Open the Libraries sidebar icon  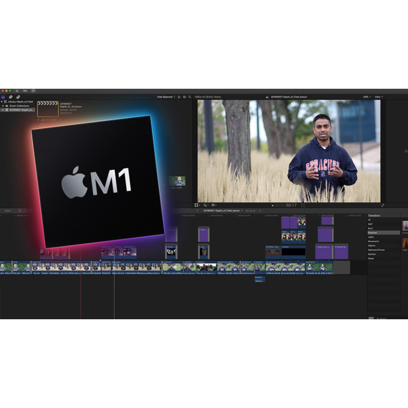point(3,97)
